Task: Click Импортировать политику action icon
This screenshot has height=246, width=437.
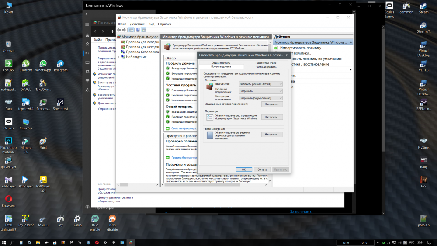Action: point(277,48)
